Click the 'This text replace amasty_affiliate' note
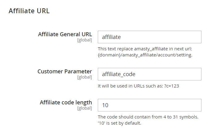 point(145,49)
